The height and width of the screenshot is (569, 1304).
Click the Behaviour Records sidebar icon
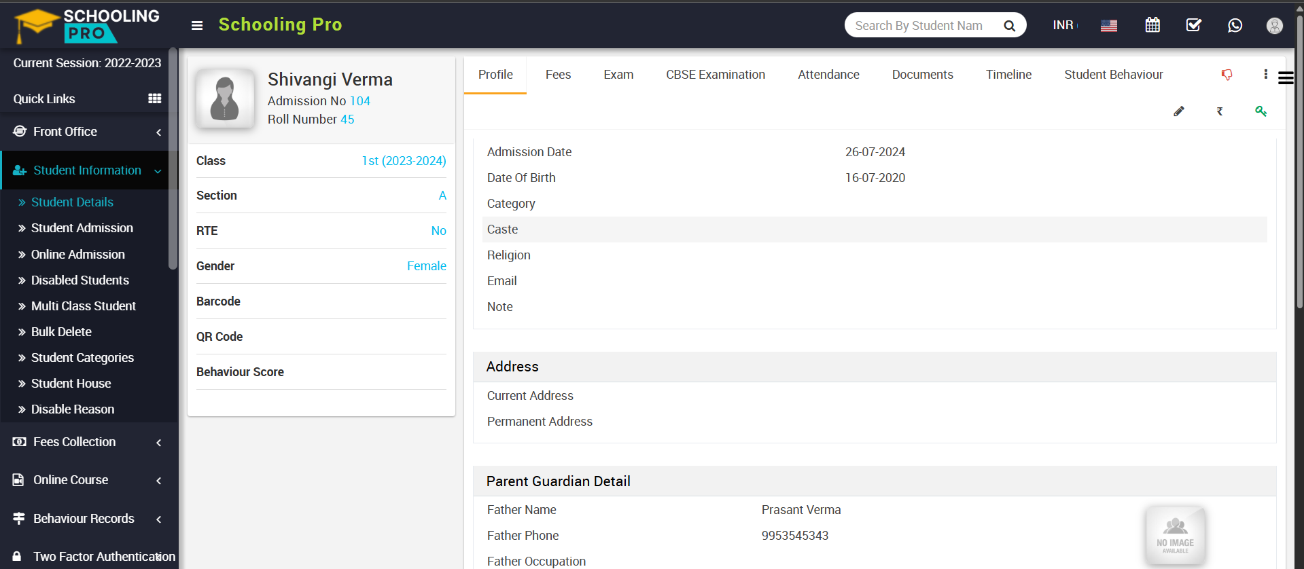pyautogui.click(x=19, y=518)
